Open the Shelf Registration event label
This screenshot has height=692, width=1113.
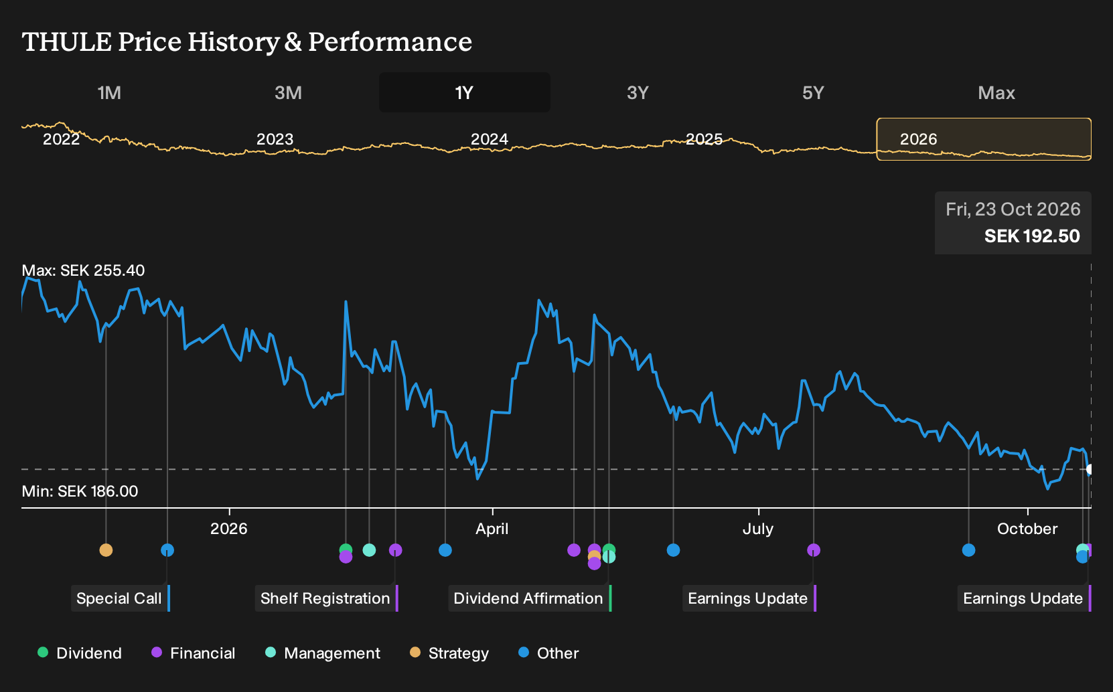(327, 598)
